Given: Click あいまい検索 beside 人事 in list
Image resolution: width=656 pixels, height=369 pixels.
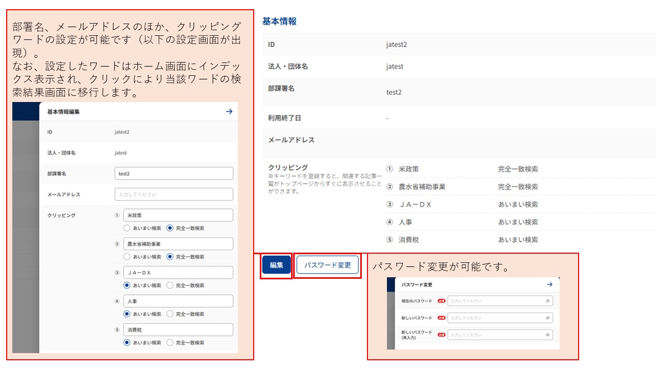Looking at the screenshot, I should (518, 222).
